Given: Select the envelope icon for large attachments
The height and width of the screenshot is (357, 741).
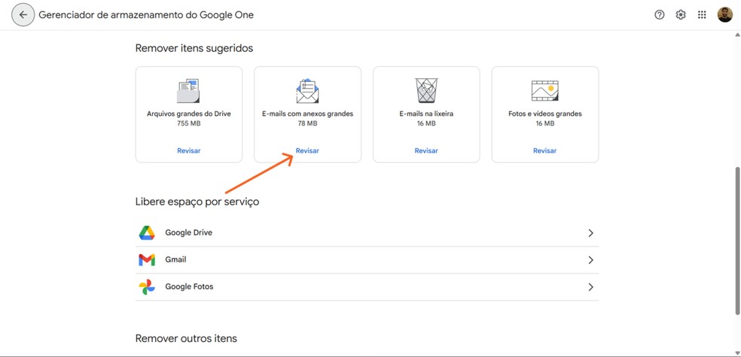Looking at the screenshot, I should tap(308, 90).
